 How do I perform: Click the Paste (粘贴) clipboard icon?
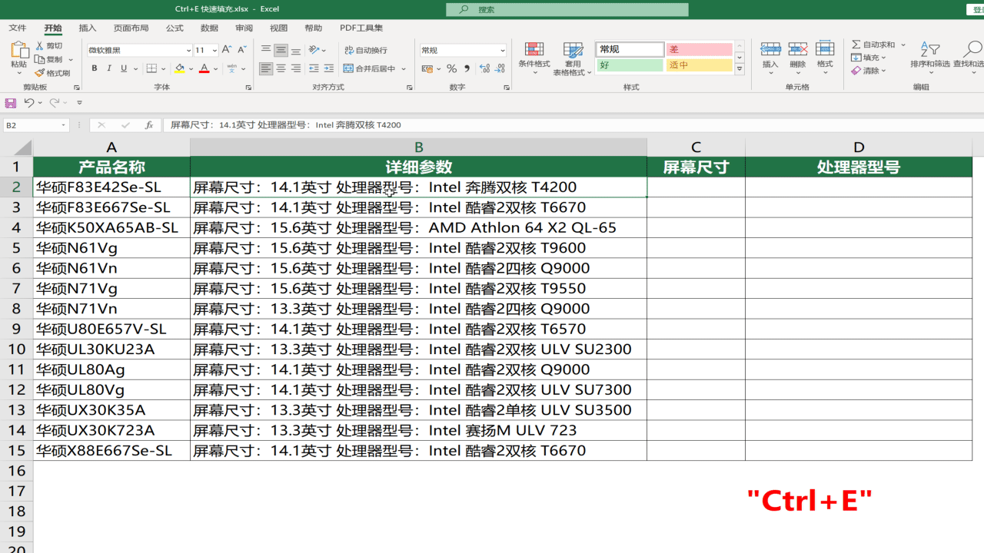19,51
